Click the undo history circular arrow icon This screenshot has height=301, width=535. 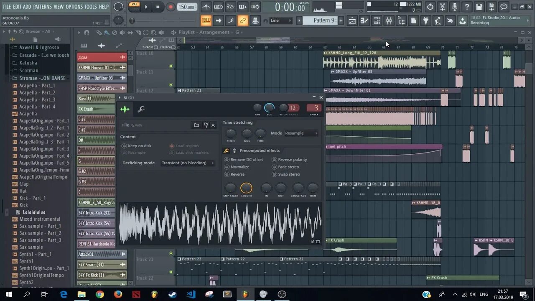[430, 7]
